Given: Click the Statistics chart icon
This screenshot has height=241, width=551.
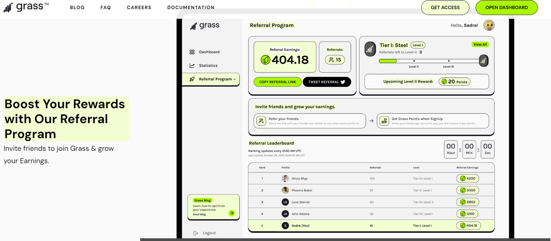Looking at the screenshot, I should pyautogui.click(x=192, y=65).
